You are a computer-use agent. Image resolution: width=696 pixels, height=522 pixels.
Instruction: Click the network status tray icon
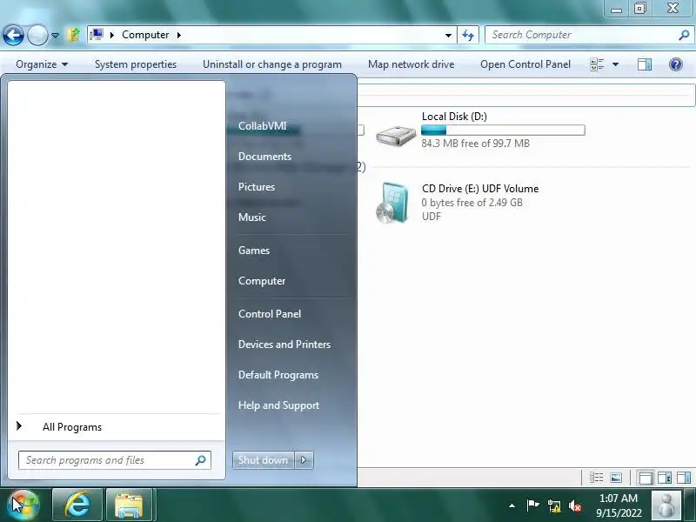554,505
